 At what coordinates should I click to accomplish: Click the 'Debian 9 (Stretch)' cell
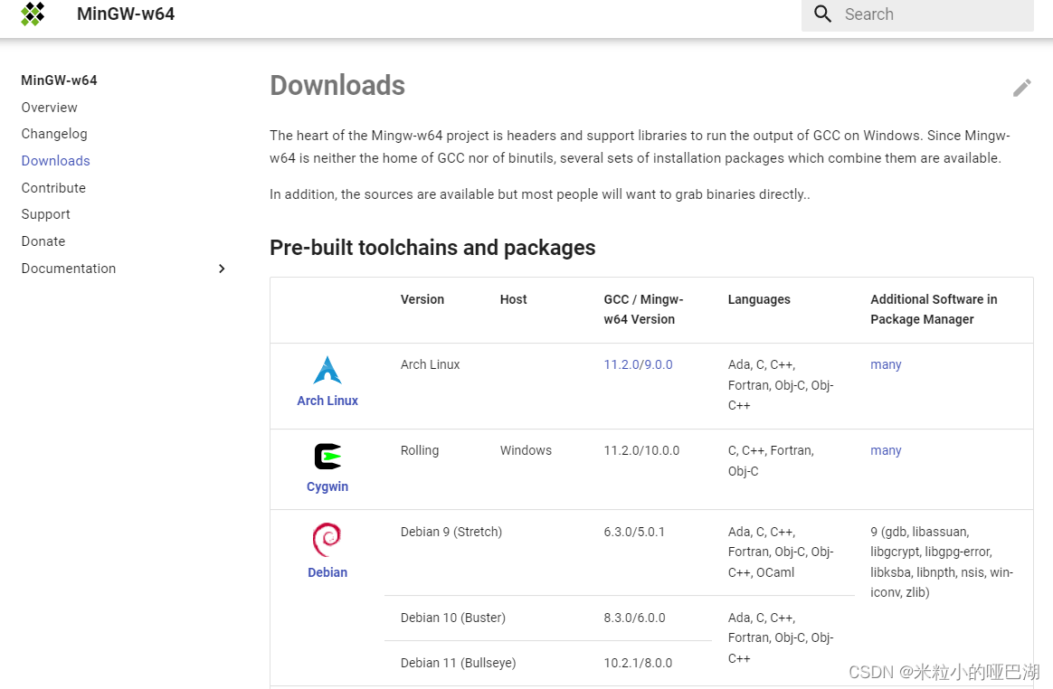(451, 532)
